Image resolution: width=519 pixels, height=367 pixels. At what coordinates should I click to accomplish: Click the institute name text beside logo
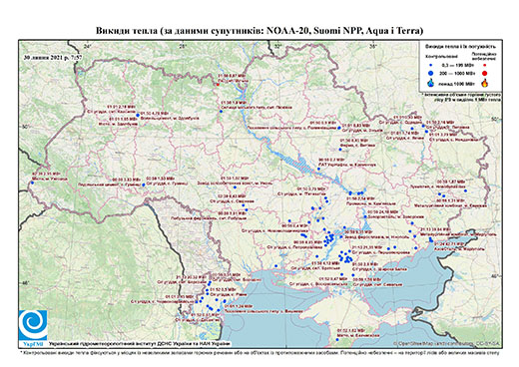(139, 344)
